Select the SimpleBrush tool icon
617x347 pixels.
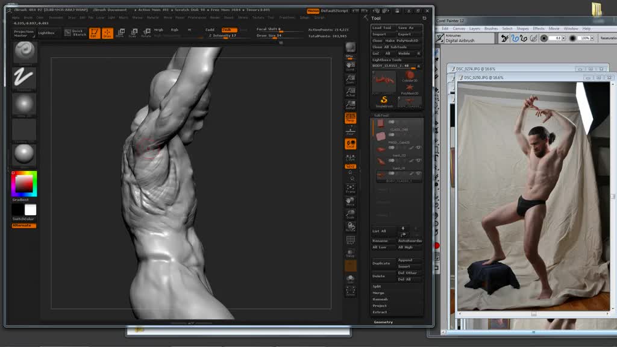384,101
